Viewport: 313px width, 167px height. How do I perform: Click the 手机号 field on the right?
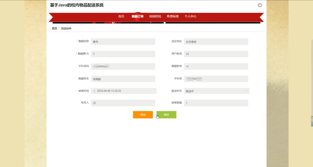point(216,79)
